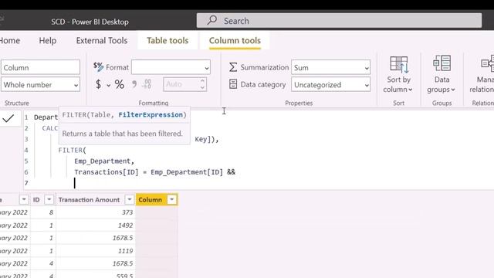Select the Column tools tab
This screenshot has height=278, width=494.
point(235,40)
